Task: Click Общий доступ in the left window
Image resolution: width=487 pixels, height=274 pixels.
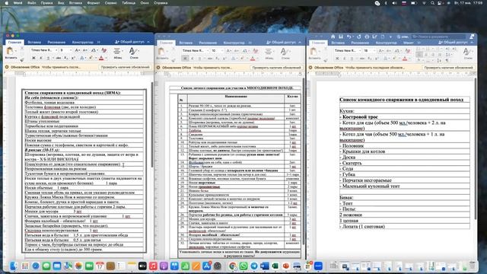Action: 130,42
